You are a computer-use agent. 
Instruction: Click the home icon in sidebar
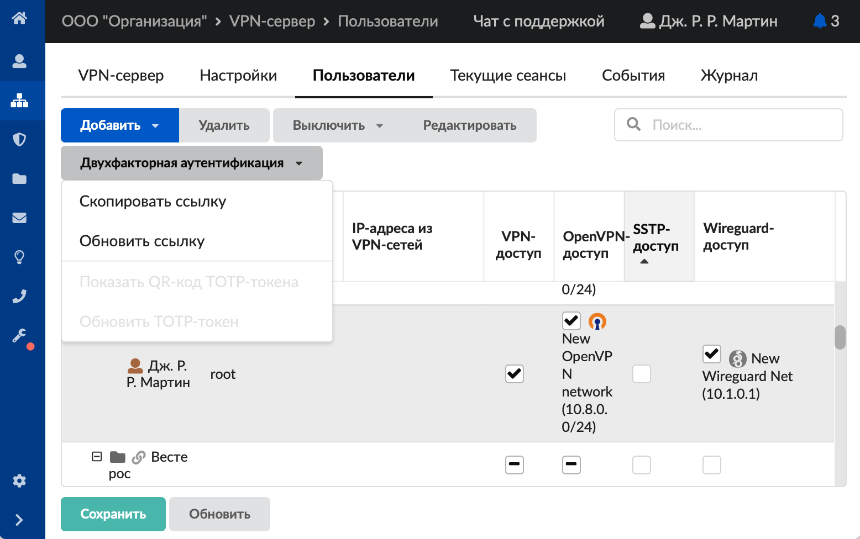click(19, 18)
